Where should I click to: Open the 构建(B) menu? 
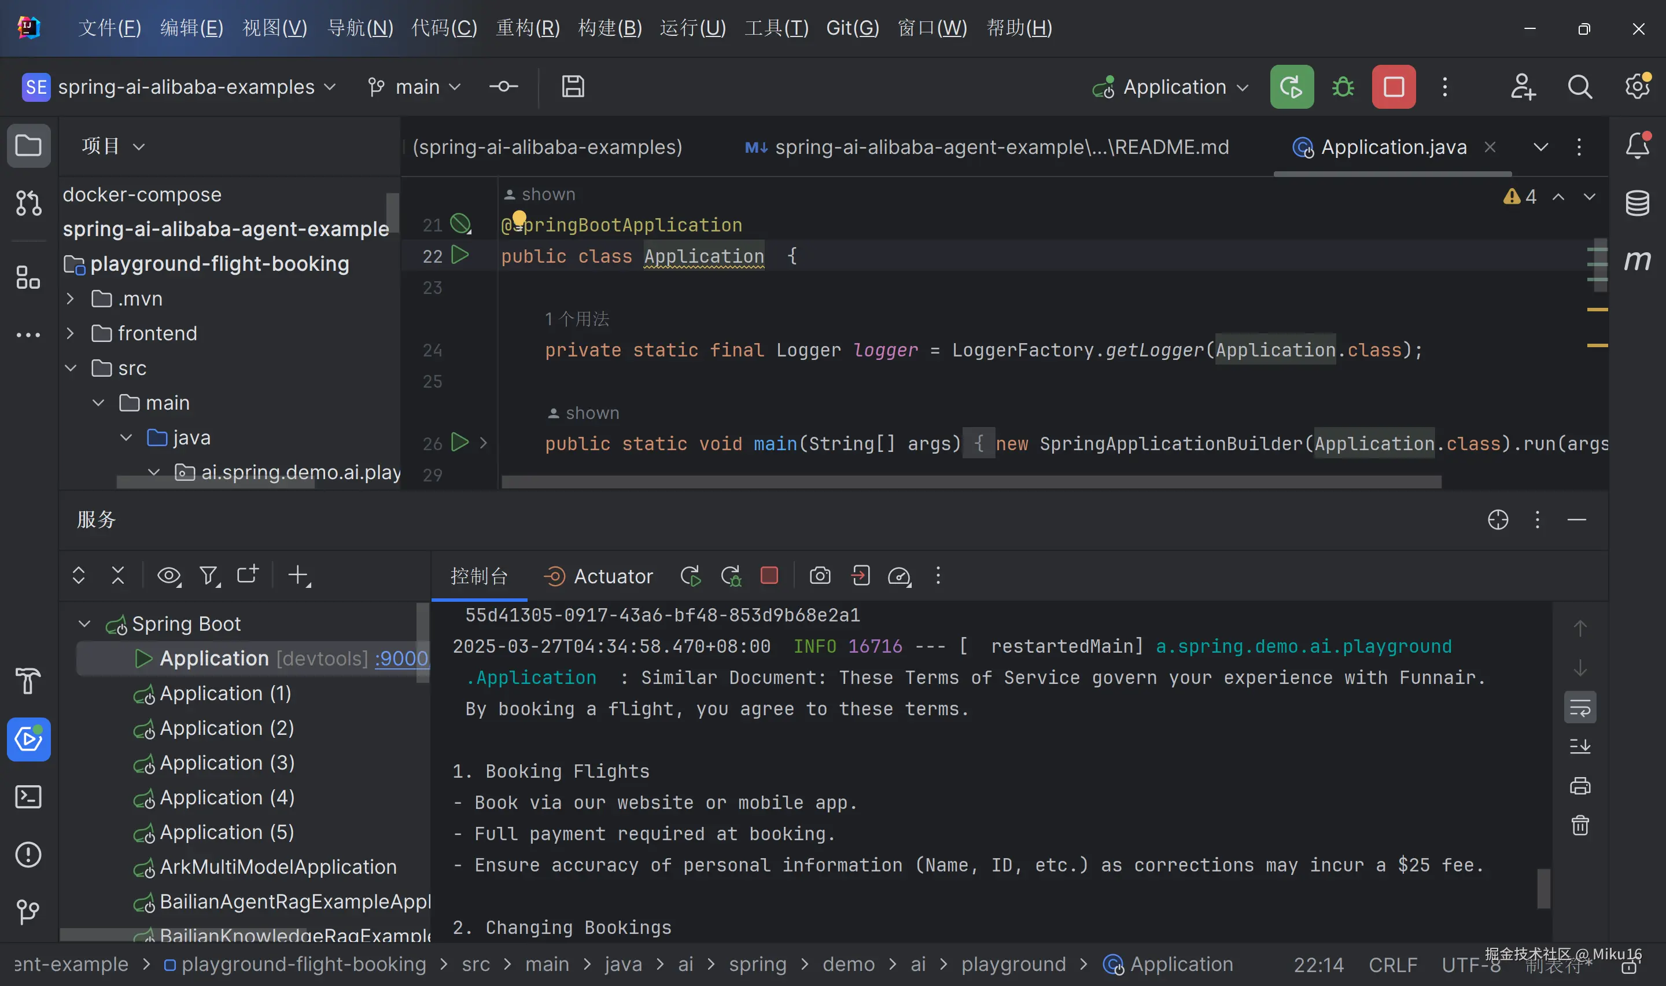[610, 28]
